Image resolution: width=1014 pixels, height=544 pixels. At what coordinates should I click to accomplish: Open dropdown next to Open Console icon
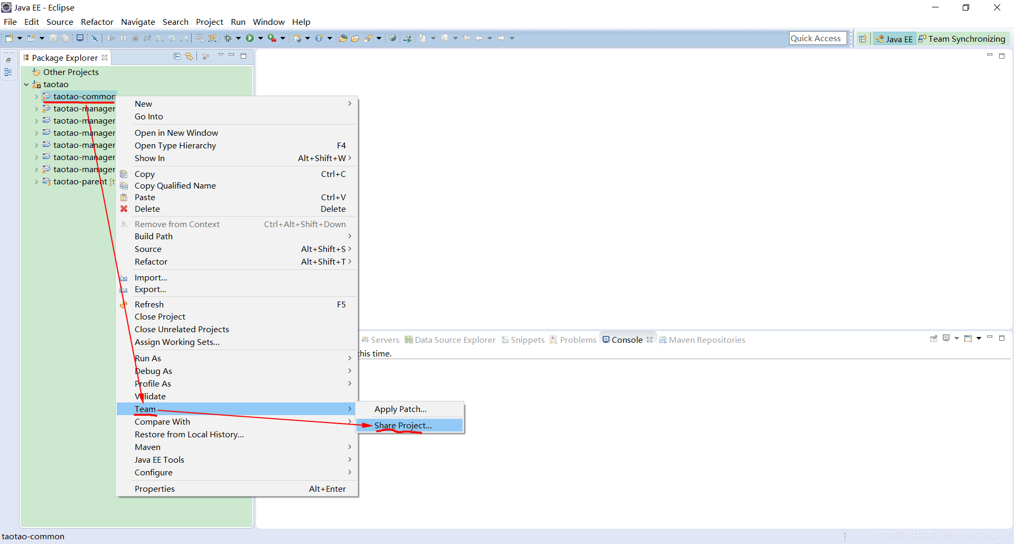[x=979, y=338]
